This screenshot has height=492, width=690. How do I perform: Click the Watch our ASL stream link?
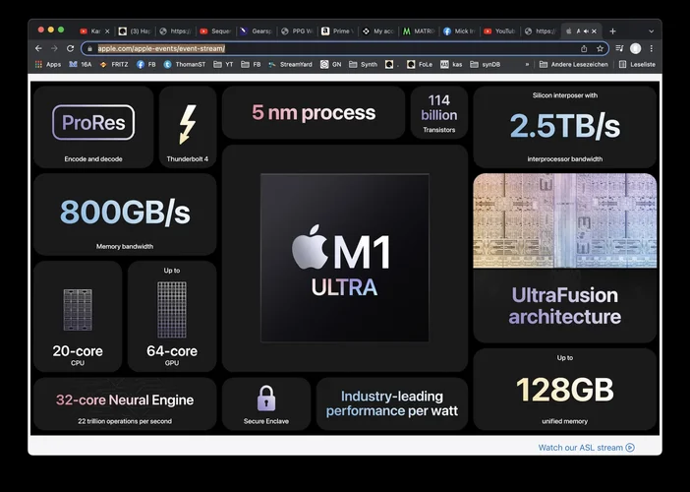tap(586, 448)
